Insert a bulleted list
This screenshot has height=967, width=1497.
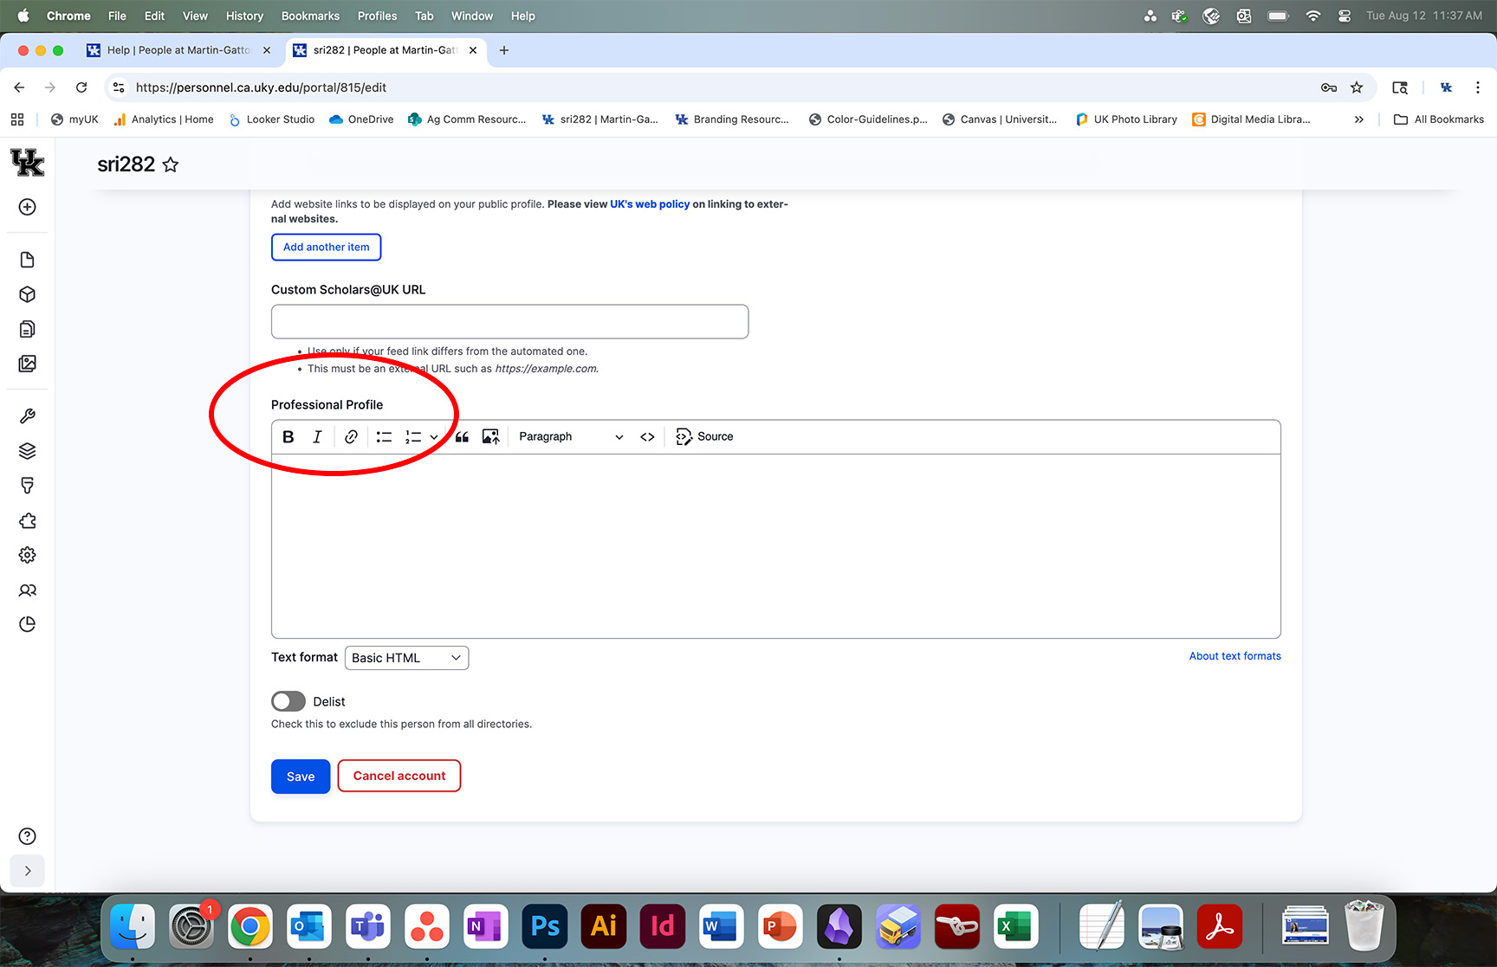[x=384, y=437]
